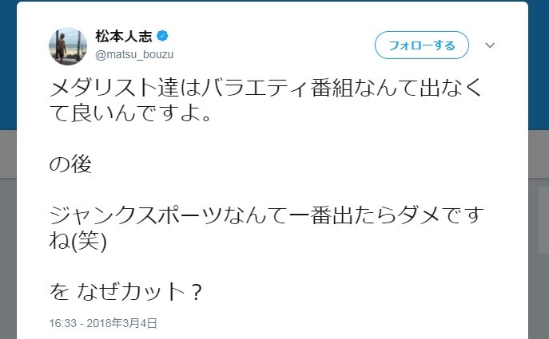549x339 pixels.
Task: Click the dark overlay right of the tweet card
Action: click(x=538, y=239)
